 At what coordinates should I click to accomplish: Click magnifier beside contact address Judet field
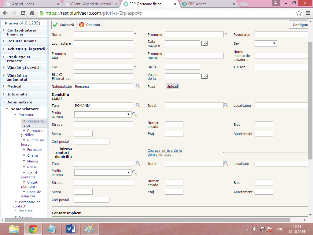(226, 163)
